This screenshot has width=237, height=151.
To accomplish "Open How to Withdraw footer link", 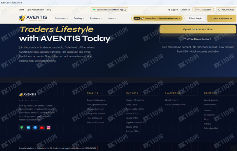I will pos(95,122).
